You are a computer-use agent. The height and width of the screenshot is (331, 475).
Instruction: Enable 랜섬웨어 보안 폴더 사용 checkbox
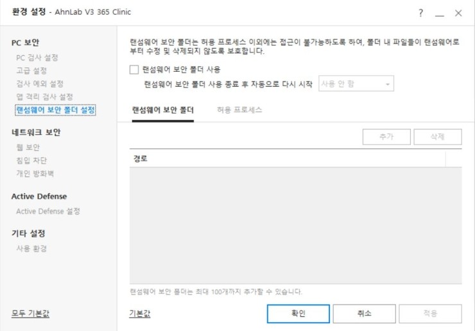point(134,70)
